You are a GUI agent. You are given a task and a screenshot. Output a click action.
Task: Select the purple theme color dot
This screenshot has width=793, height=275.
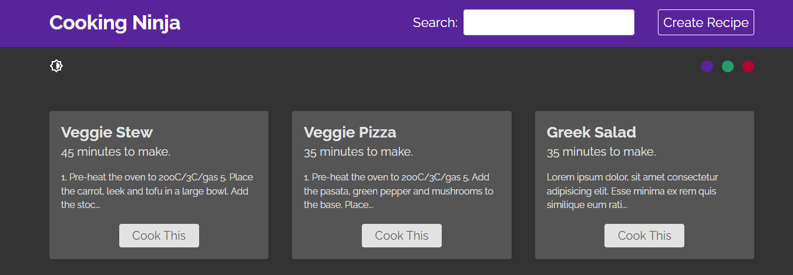(x=707, y=66)
